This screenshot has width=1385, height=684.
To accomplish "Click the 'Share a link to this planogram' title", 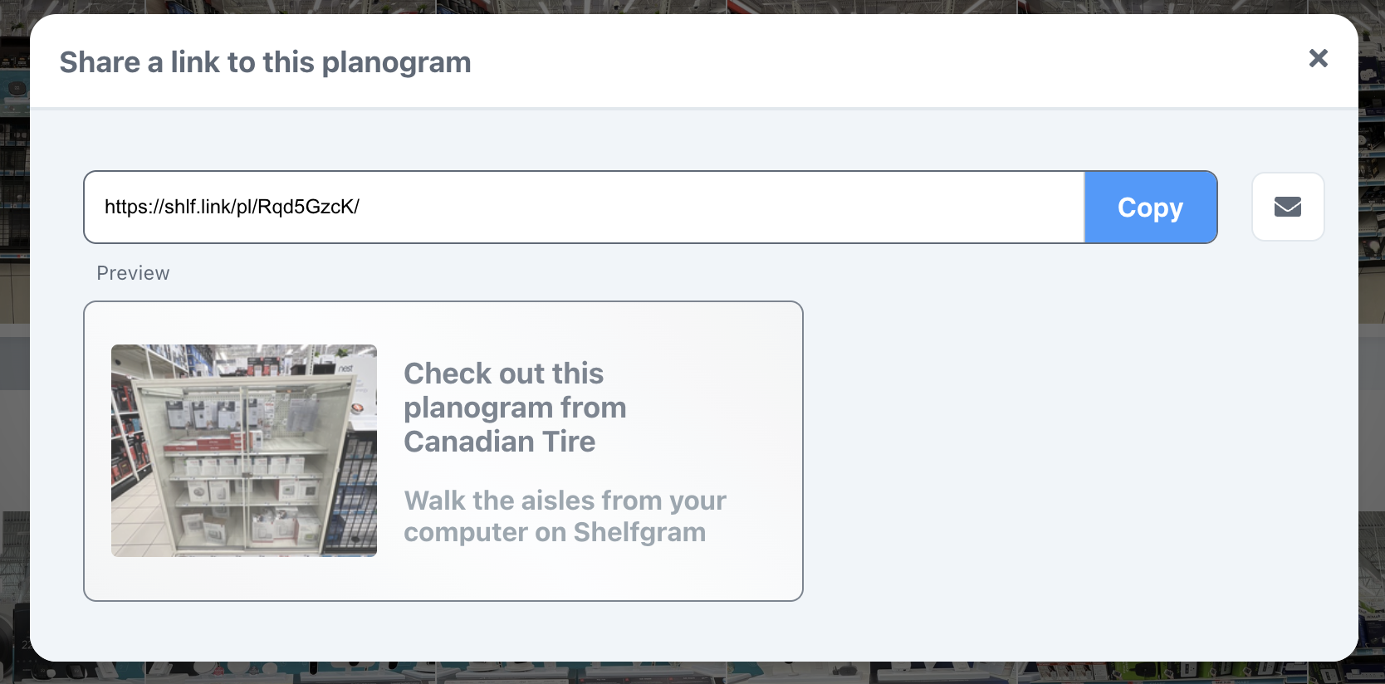I will pos(264,61).
